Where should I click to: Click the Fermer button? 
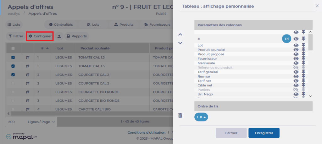[231, 133]
